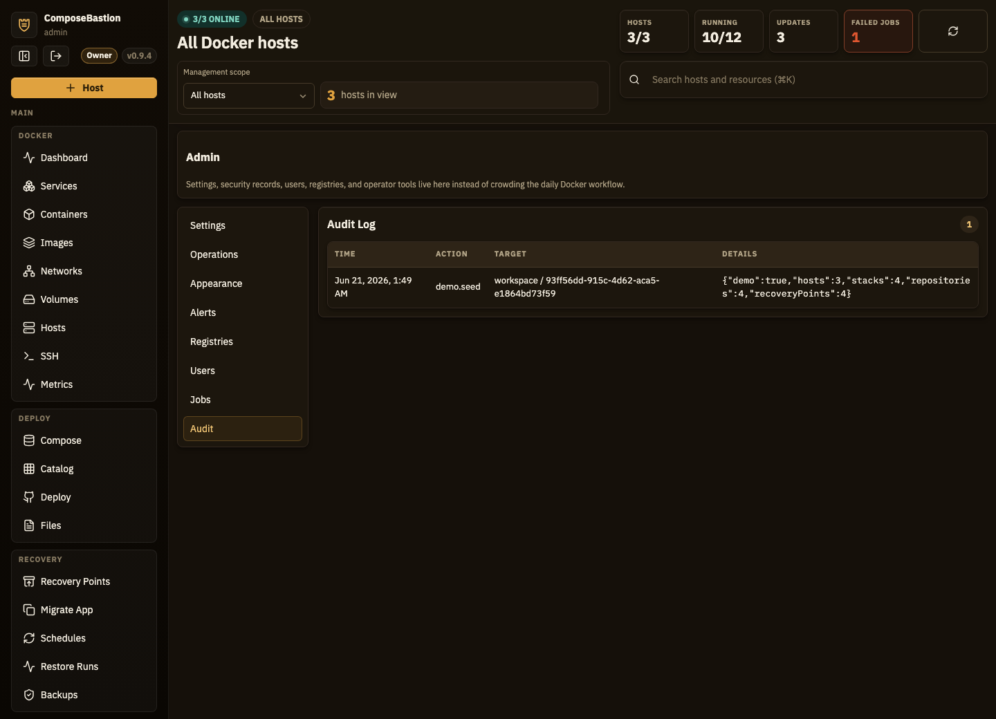Click the 3 hosts in view indicator
Viewport: 996px width, 719px height.
click(459, 95)
